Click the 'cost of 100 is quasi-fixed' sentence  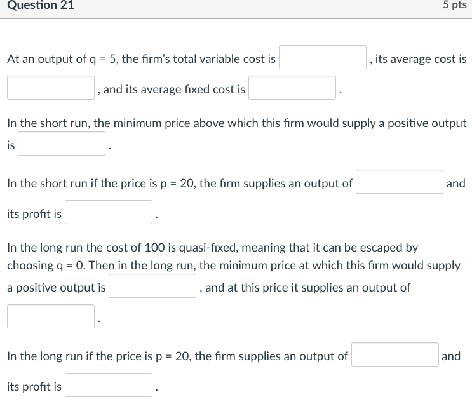pos(212,247)
